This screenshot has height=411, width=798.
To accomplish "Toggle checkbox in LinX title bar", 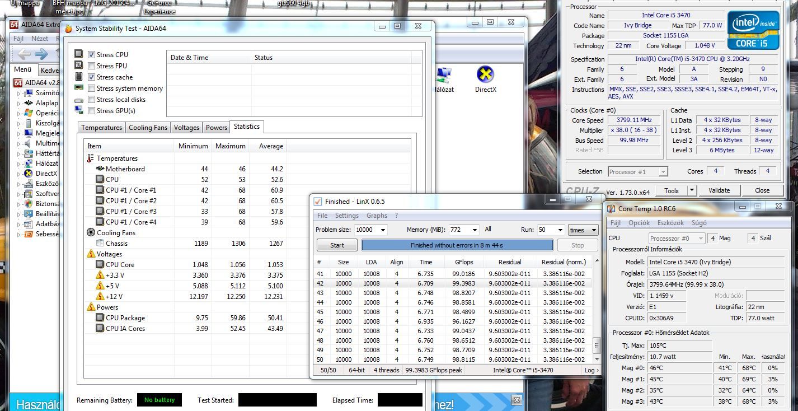I will [x=318, y=201].
